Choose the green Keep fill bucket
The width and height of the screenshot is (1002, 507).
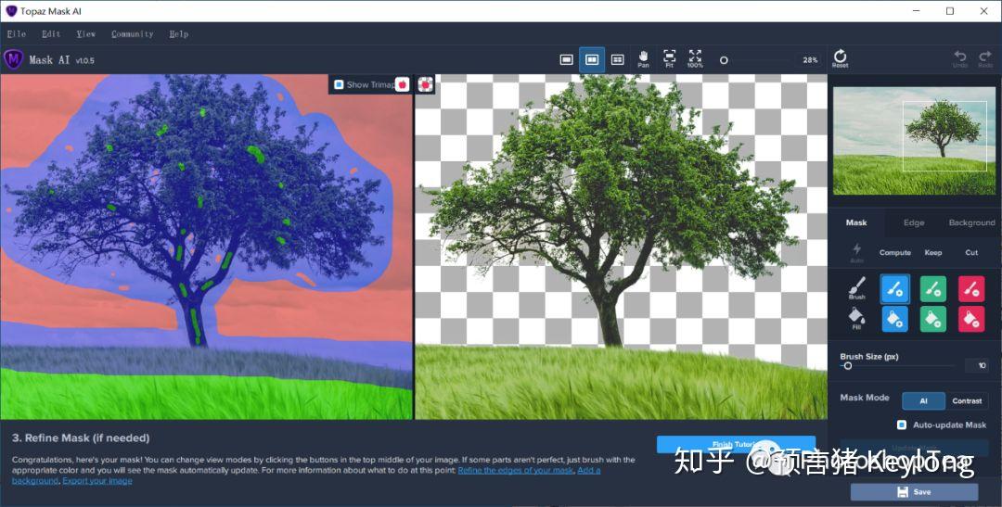[x=933, y=319]
